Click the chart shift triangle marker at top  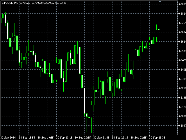[160, 1]
